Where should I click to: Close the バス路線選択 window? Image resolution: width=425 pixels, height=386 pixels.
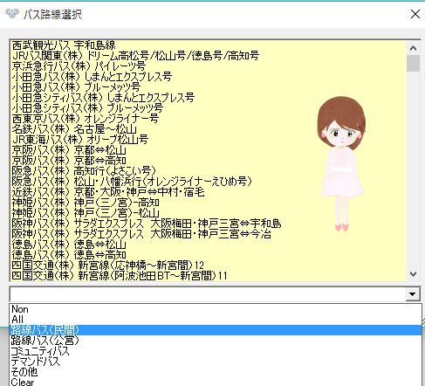coord(415,14)
